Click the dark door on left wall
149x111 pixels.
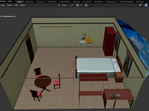coord(30,49)
